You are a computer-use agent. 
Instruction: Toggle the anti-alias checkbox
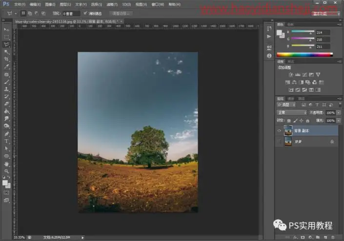tap(85, 13)
